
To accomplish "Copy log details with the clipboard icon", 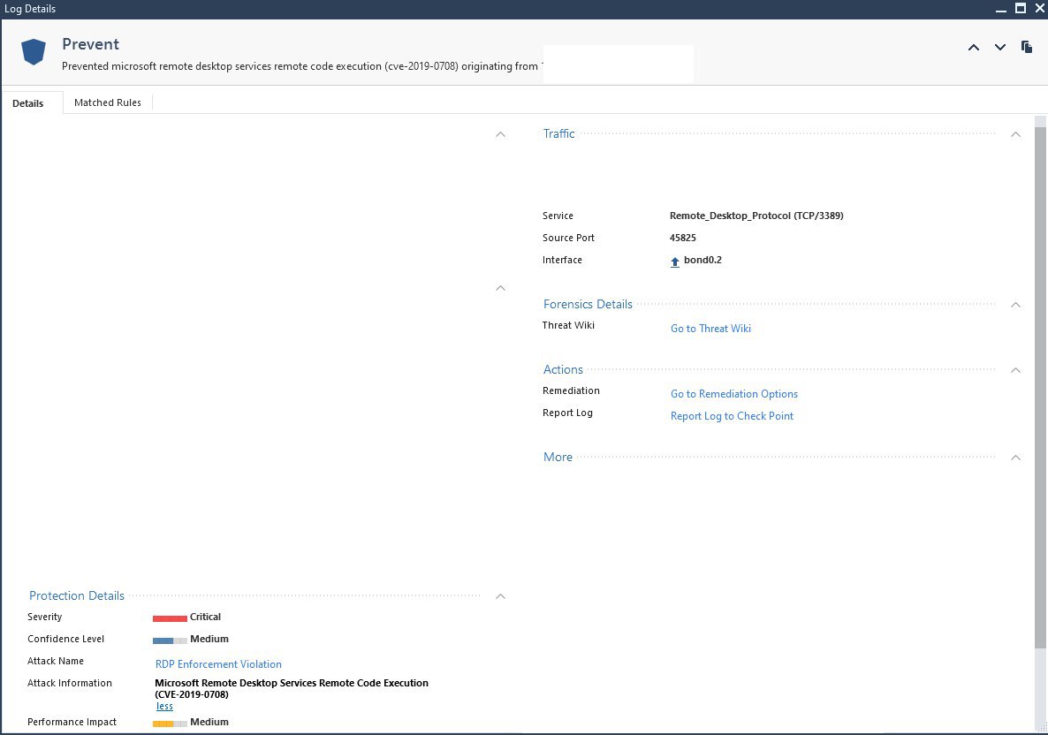I will (1027, 47).
